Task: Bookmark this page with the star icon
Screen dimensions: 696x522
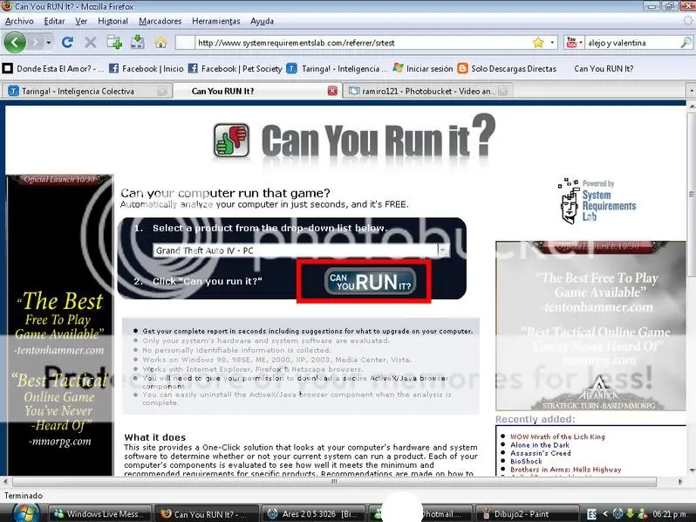Action: pos(538,43)
